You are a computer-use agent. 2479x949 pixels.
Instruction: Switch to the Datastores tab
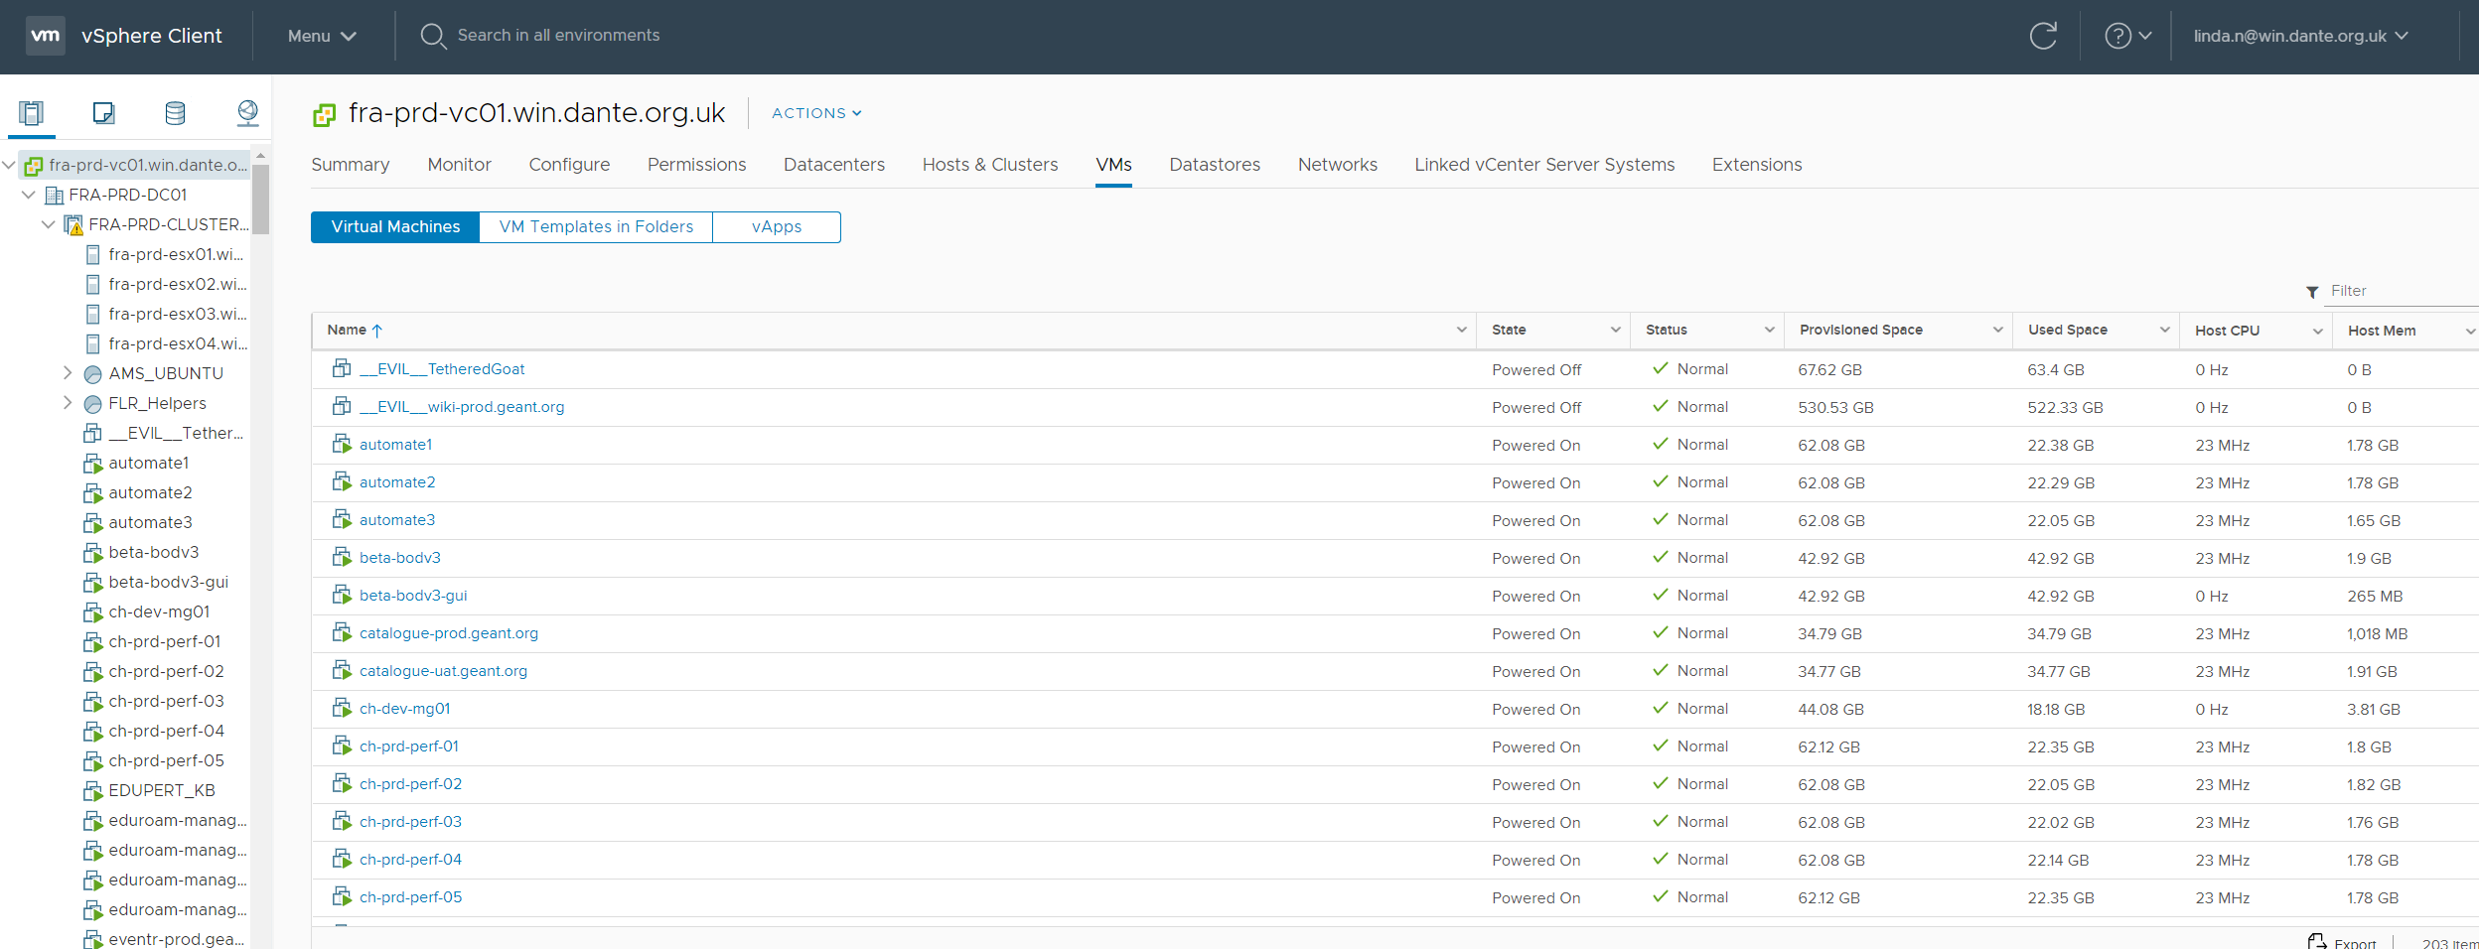[1215, 165]
